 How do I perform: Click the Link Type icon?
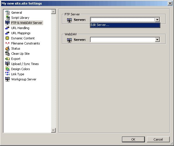7,74
